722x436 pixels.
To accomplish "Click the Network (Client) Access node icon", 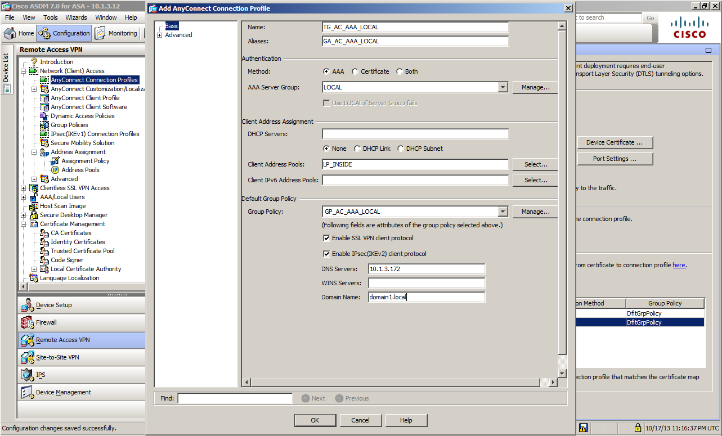I will (x=34, y=71).
